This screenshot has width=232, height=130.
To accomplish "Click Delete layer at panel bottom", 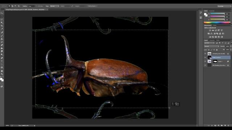I will [228, 126].
